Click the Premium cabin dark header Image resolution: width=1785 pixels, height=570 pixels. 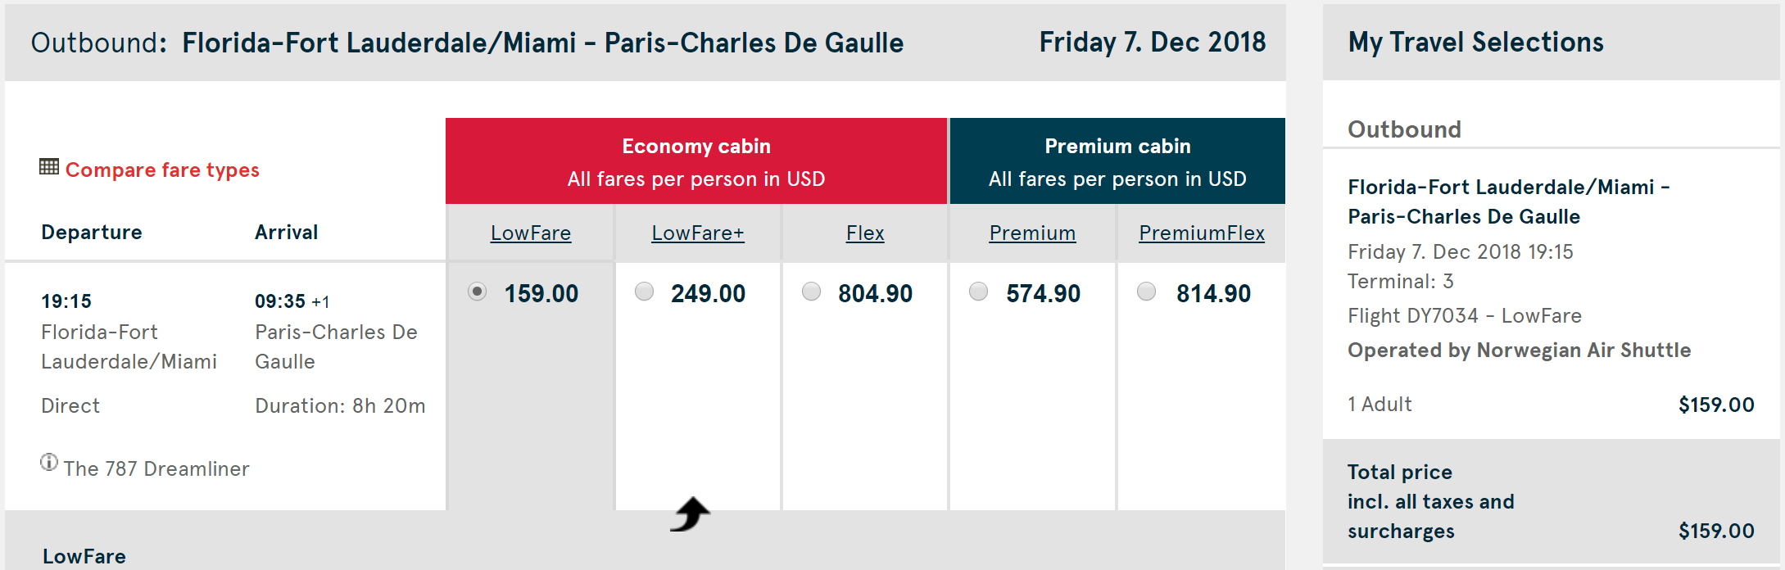pyautogui.click(x=1117, y=161)
